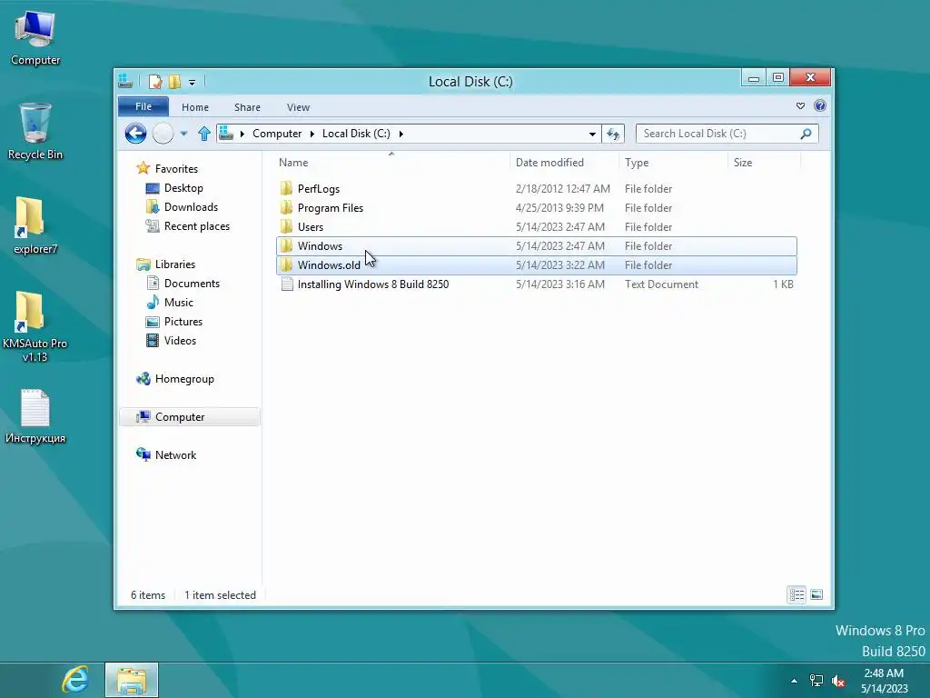
Task: Click the Help question mark icon
Action: [820, 105]
